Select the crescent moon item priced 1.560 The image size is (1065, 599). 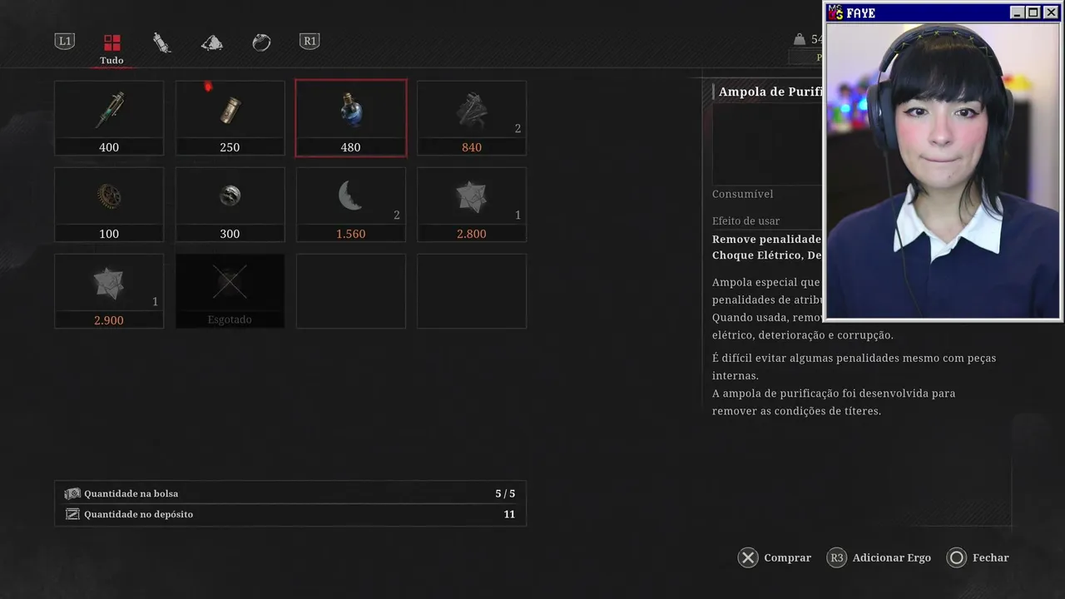[x=351, y=205]
